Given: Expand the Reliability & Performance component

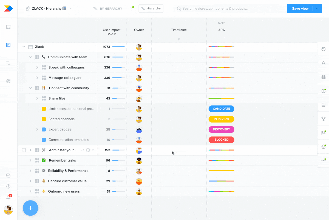Looking at the screenshot, I should (x=30, y=171).
